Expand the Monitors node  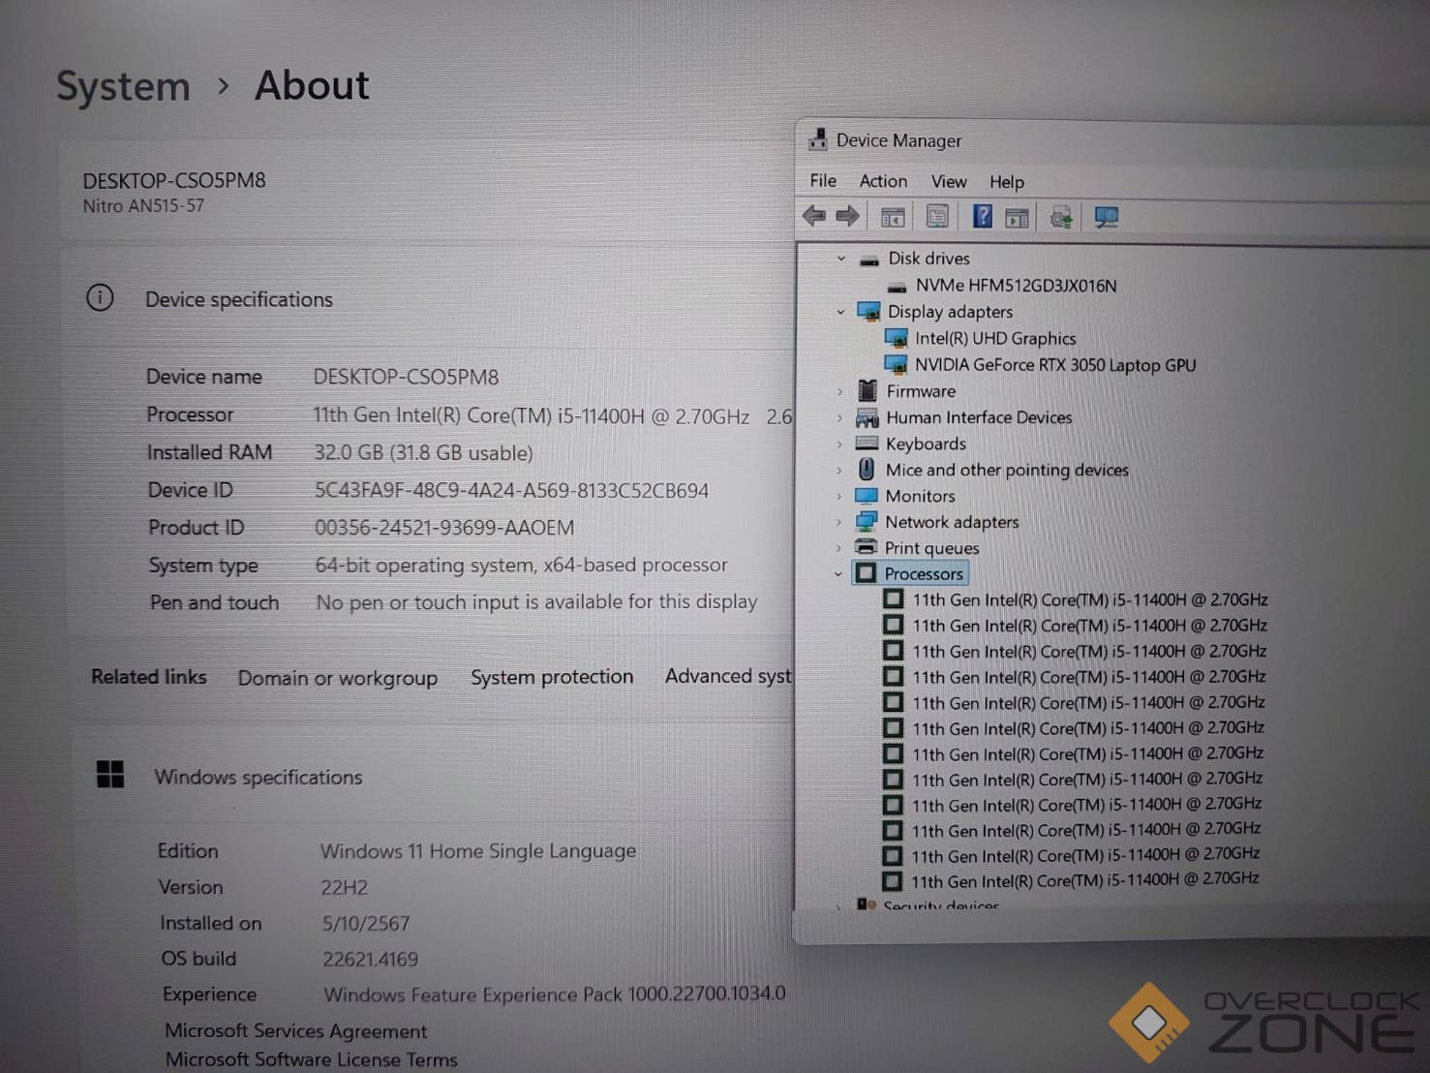click(838, 496)
